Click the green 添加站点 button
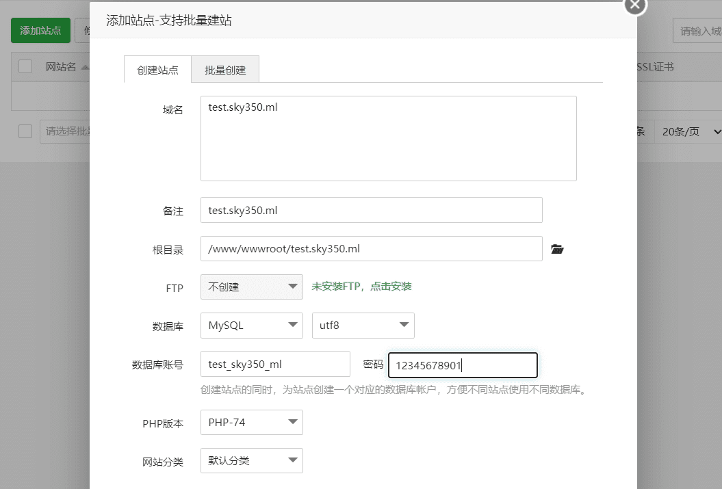The height and width of the screenshot is (489, 722). (40, 30)
